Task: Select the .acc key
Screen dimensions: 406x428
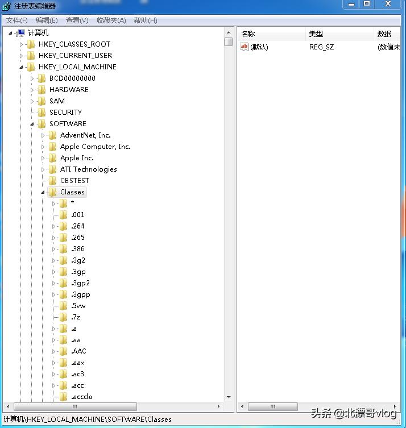Action: 77,385
